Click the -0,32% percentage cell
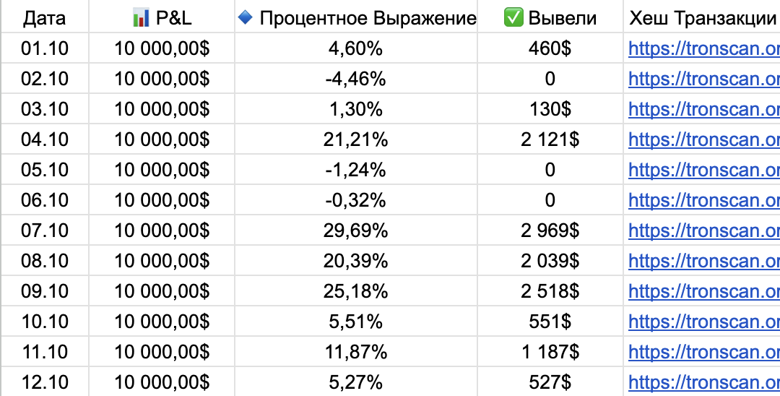The height and width of the screenshot is (396, 780). 355,200
